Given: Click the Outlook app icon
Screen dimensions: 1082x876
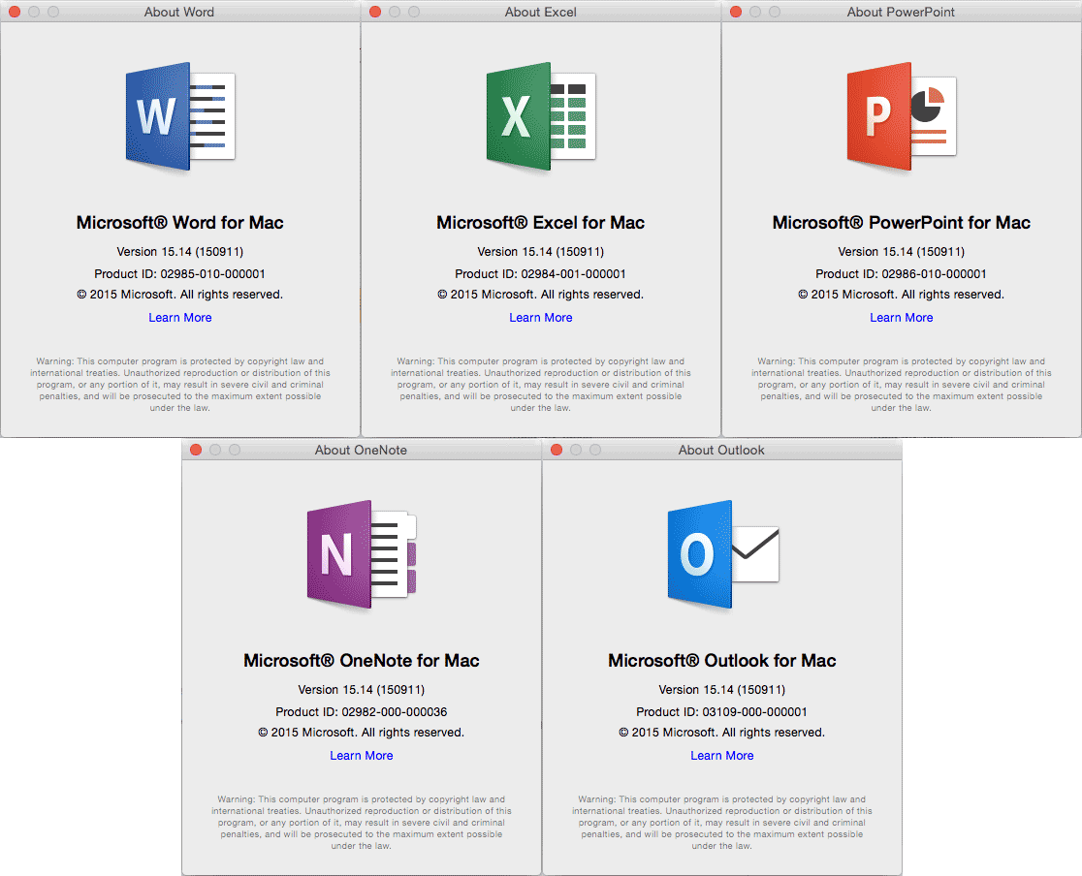Looking at the screenshot, I should pyautogui.click(x=722, y=554).
